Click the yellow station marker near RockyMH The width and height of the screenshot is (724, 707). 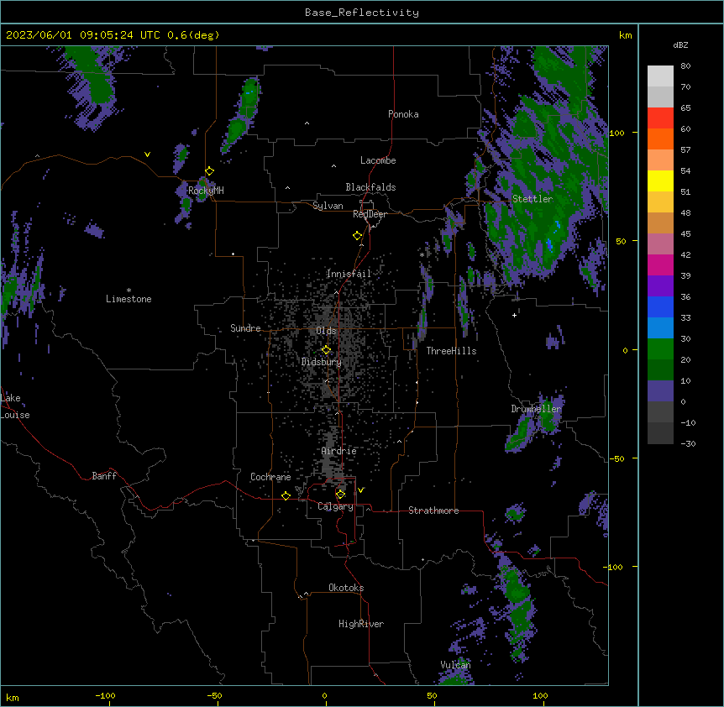[210, 171]
